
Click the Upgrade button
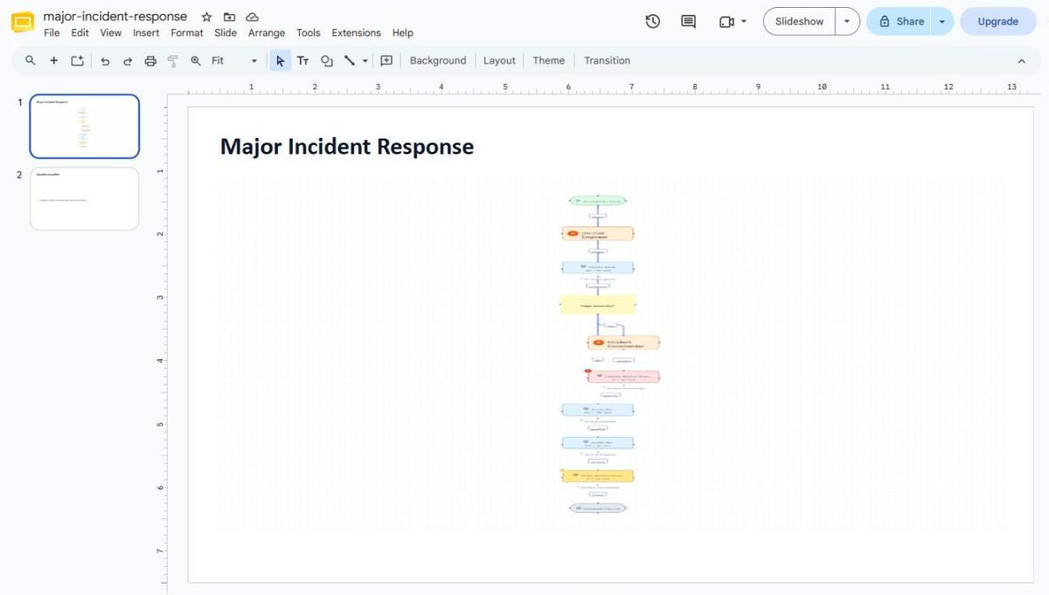(997, 22)
